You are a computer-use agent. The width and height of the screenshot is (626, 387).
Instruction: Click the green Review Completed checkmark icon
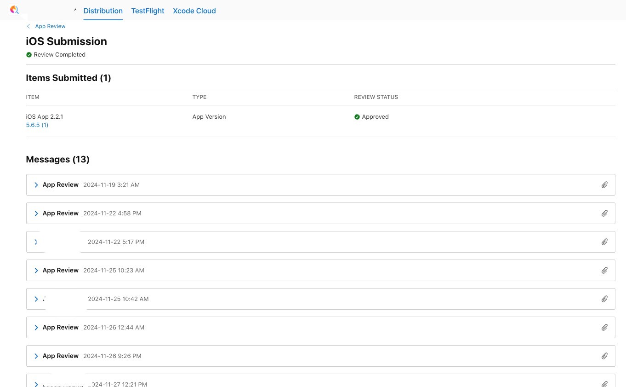(x=29, y=55)
